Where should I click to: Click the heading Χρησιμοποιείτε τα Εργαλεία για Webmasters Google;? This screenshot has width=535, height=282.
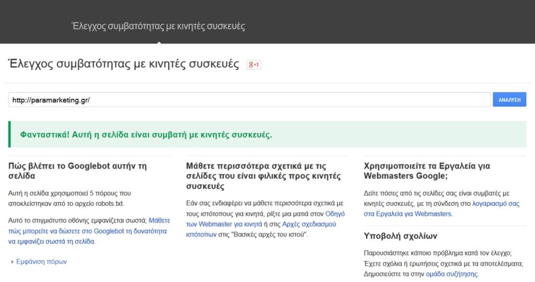click(427, 171)
